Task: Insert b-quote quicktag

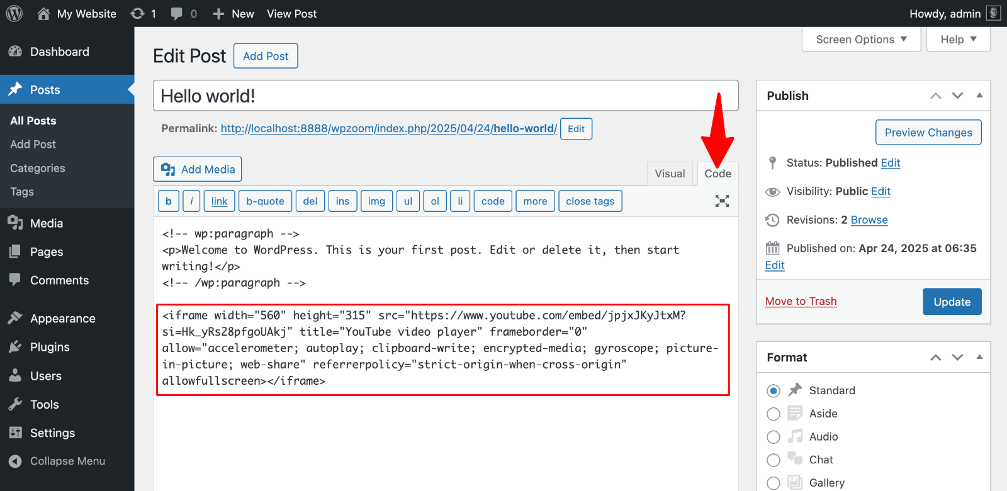Action: [x=265, y=201]
